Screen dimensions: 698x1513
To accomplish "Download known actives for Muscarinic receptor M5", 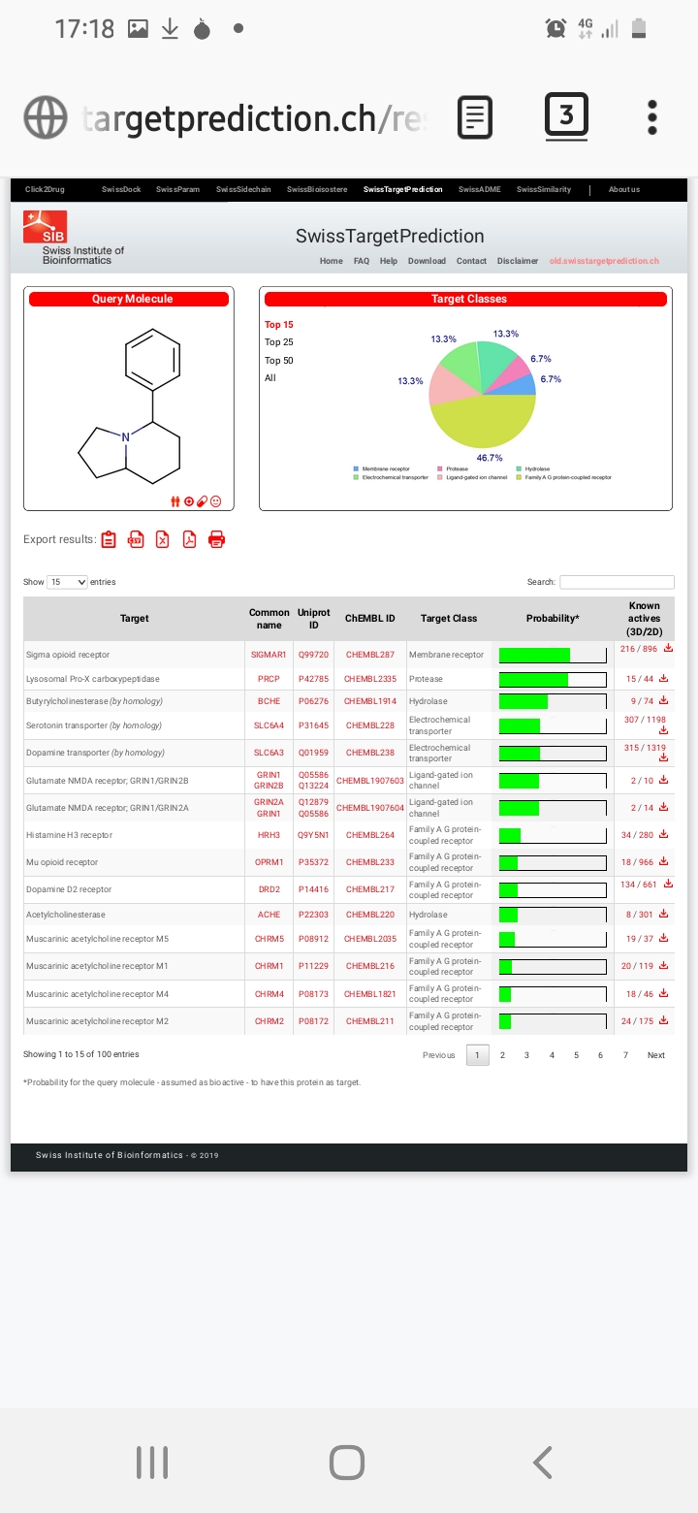I will click(664, 938).
